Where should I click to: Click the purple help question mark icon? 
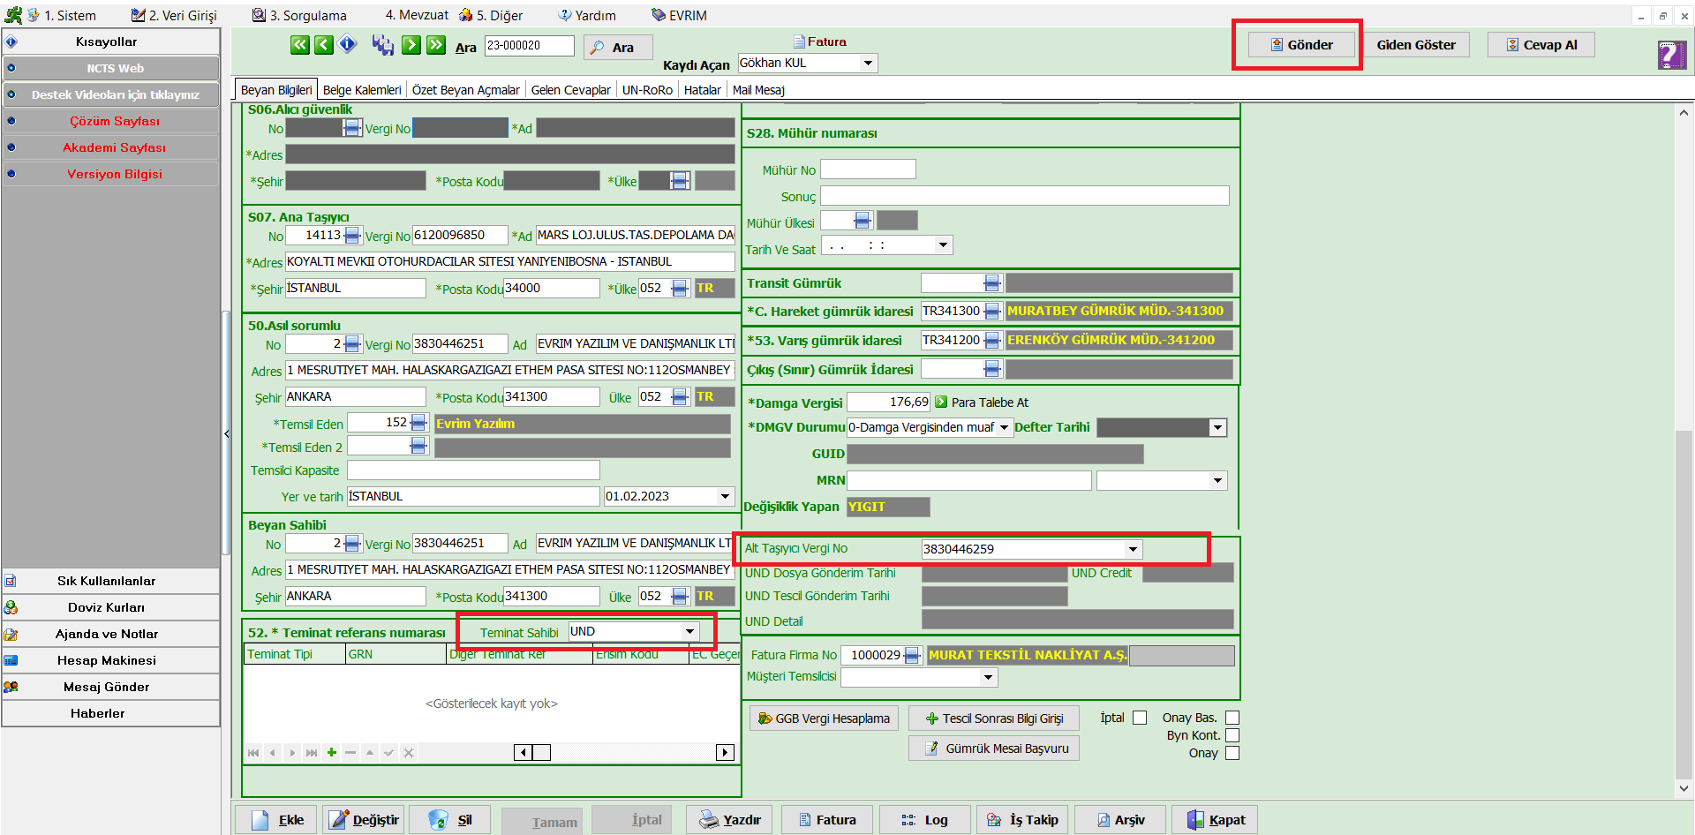click(x=1672, y=55)
